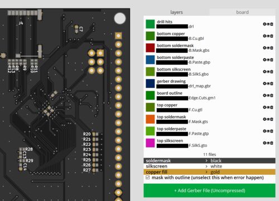Switch to the board tab
This screenshot has width=279, height=201.
click(242, 12)
